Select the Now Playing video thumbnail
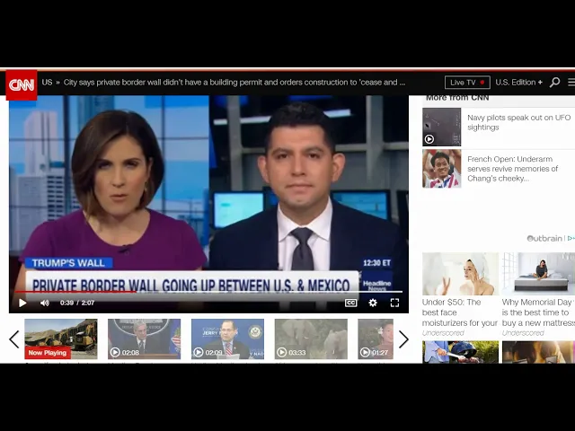This screenshot has width=575, height=431. tap(61, 339)
